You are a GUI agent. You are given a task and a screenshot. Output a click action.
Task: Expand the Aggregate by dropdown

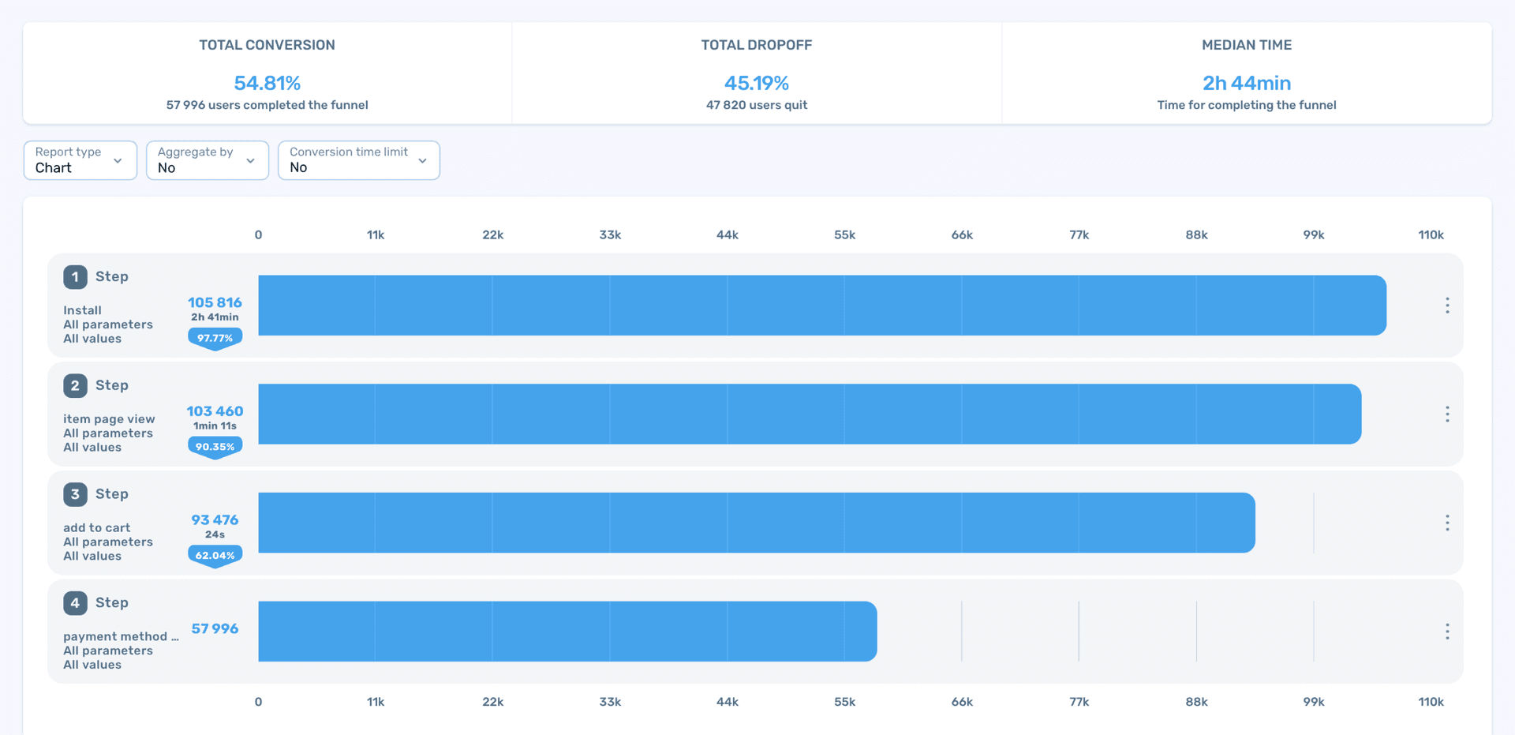(207, 160)
